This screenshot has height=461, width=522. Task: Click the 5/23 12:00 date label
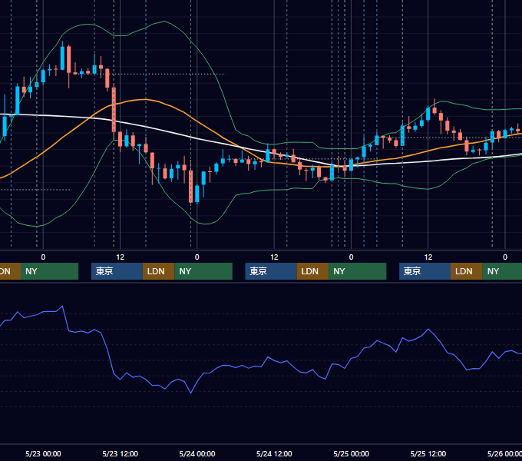[x=121, y=453]
